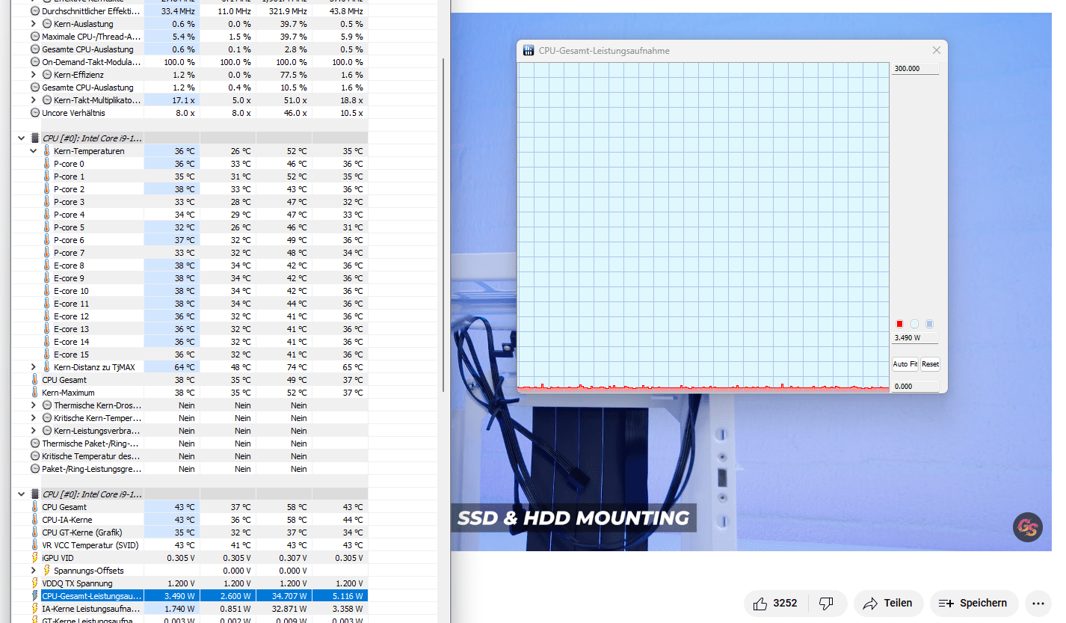Screen dimensions: 1066x623
Task: Click the round icon of Kritische Temperatur des row
Action: coord(34,456)
